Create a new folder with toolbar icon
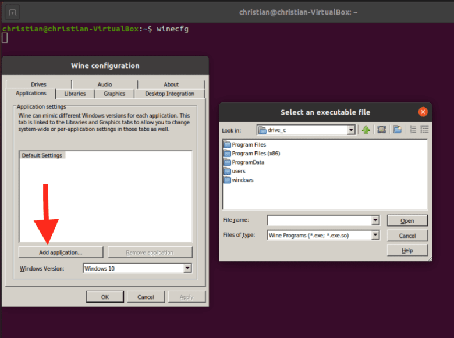The width and height of the screenshot is (454, 338). pos(397,130)
